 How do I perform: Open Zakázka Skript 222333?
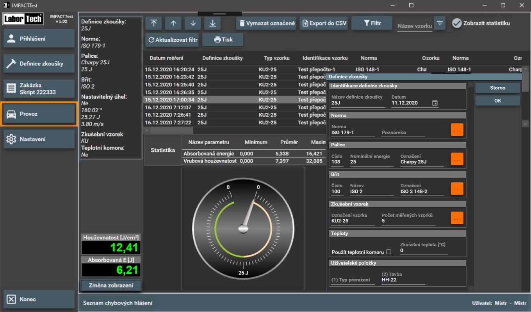(39, 89)
